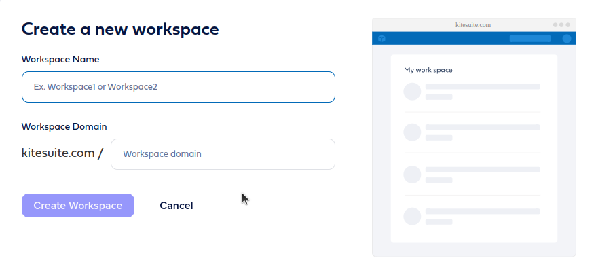Click the kitesuite.com address in preview bar
Viewport: 596px width, 273px height.
[473, 25]
